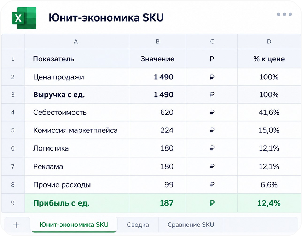Select the Комиссия маркетплейса label cell
Viewport: 302px width, 236px height.
pyautogui.click(x=77, y=130)
